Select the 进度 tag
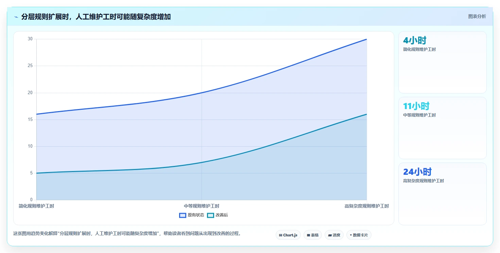Screen dimensions: 500x253 pos(334,235)
